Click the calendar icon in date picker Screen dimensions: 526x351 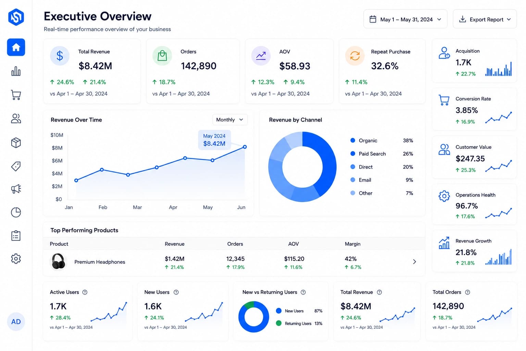coord(373,19)
